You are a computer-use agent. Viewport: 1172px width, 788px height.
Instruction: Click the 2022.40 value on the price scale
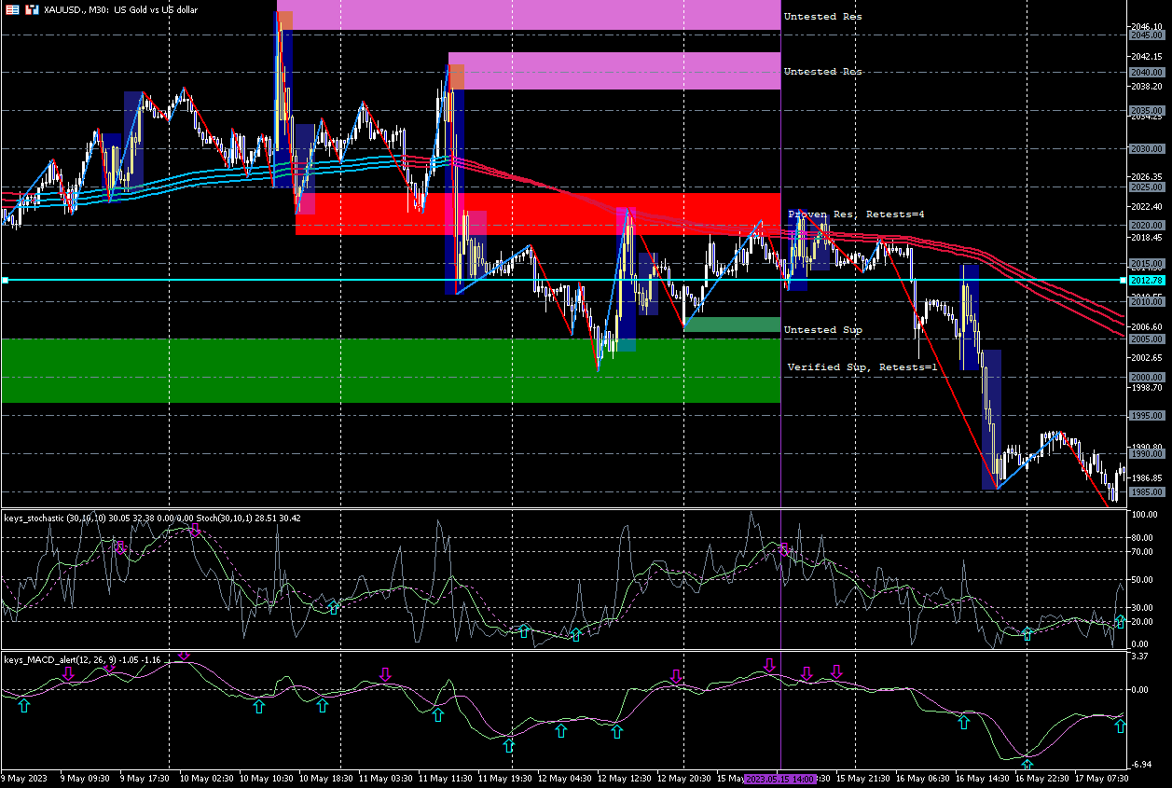click(1146, 206)
